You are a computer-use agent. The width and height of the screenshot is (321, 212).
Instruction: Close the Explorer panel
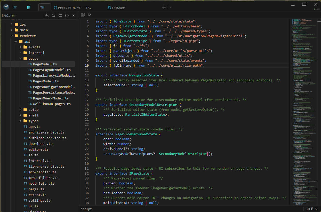[x=74, y=15]
